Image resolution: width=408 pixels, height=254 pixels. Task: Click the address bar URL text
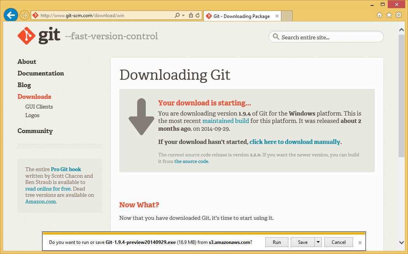[82, 16]
